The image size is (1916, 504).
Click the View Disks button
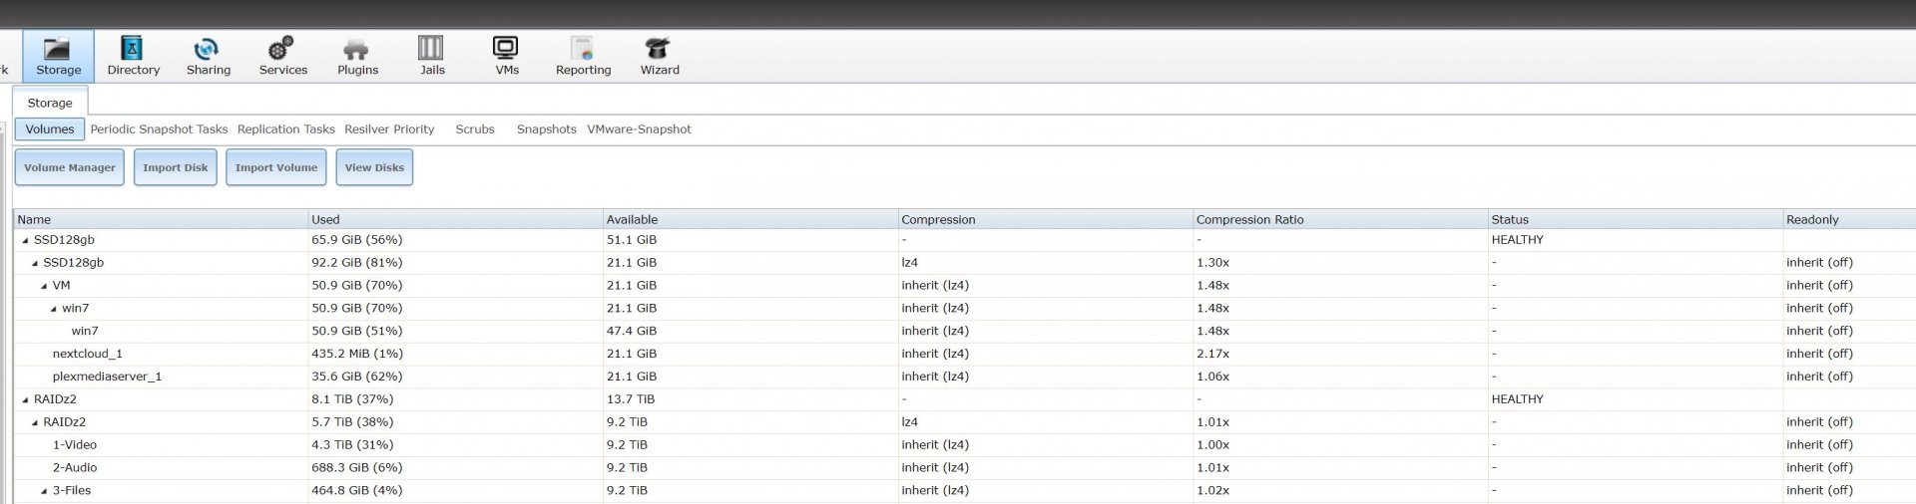coord(374,167)
